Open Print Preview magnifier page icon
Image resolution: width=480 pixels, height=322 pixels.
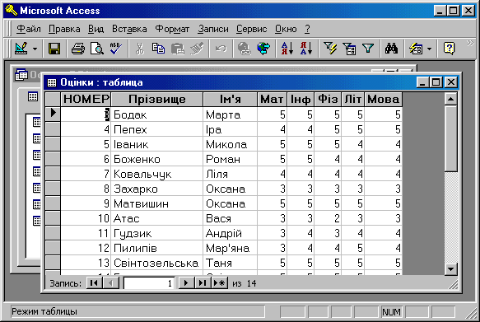pyautogui.click(x=96, y=49)
